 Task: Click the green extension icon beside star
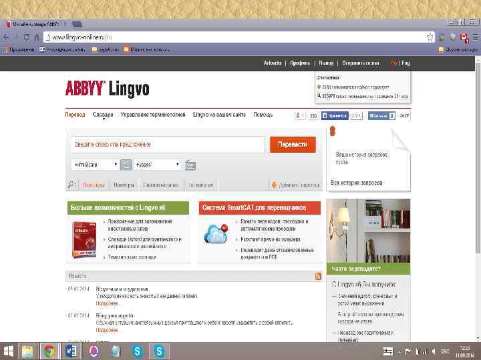(442, 37)
